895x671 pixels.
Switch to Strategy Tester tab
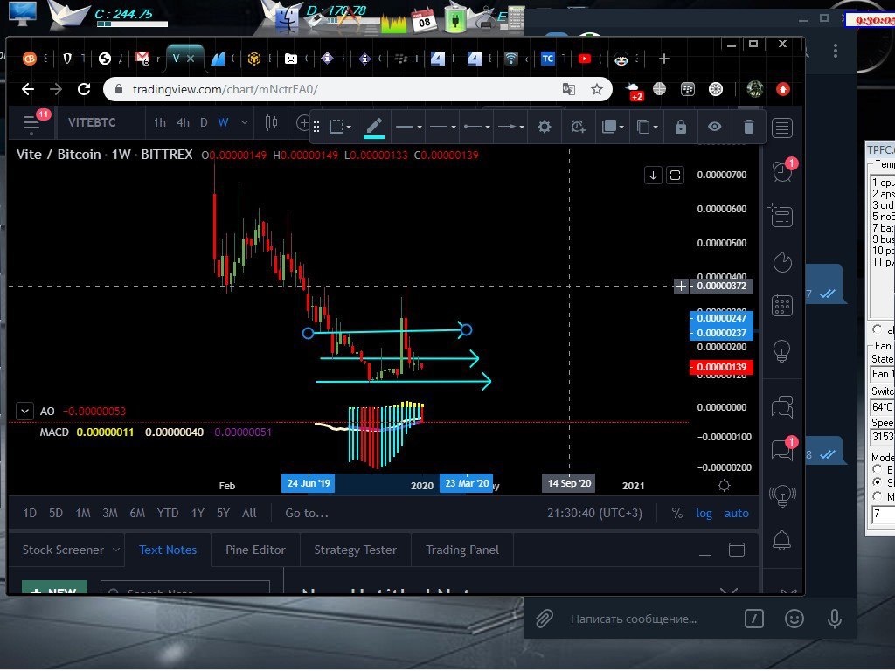tap(355, 550)
